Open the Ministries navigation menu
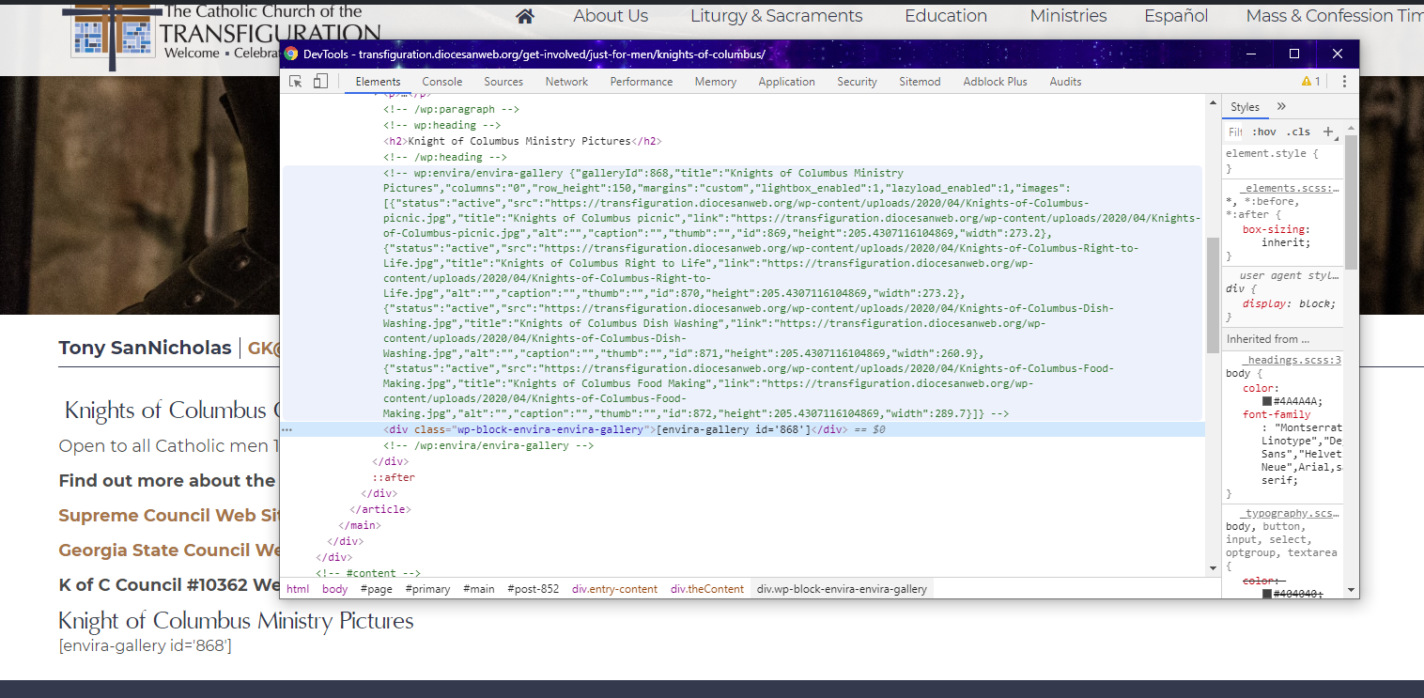This screenshot has width=1424, height=698. (1068, 16)
